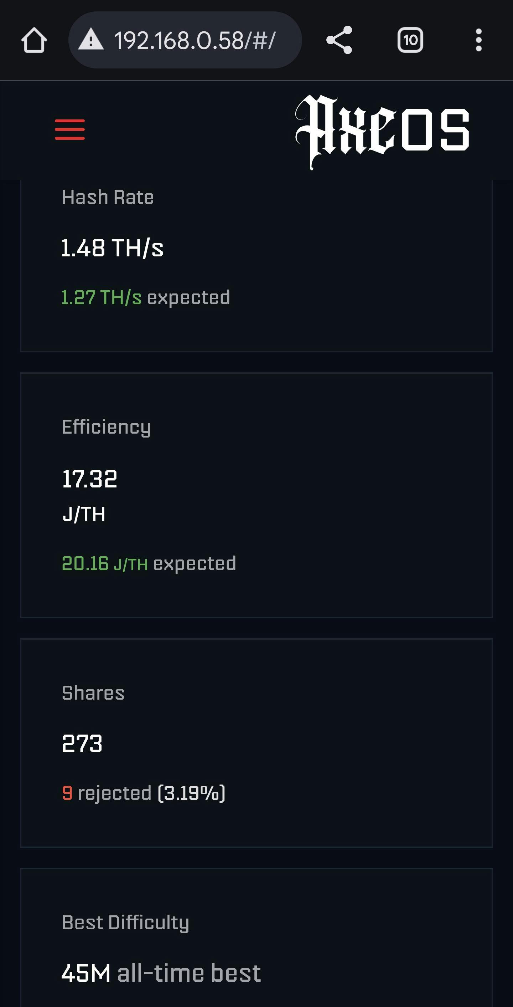The width and height of the screenshot is (513, 1007).
Task: Select the 273 shares count
Action: point(82,743)
